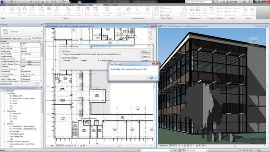The width and height of the screenshot is (270, 152).
Task: Select the Modify arrow tool
Action: pyautogui.click(x=4, y=11)
